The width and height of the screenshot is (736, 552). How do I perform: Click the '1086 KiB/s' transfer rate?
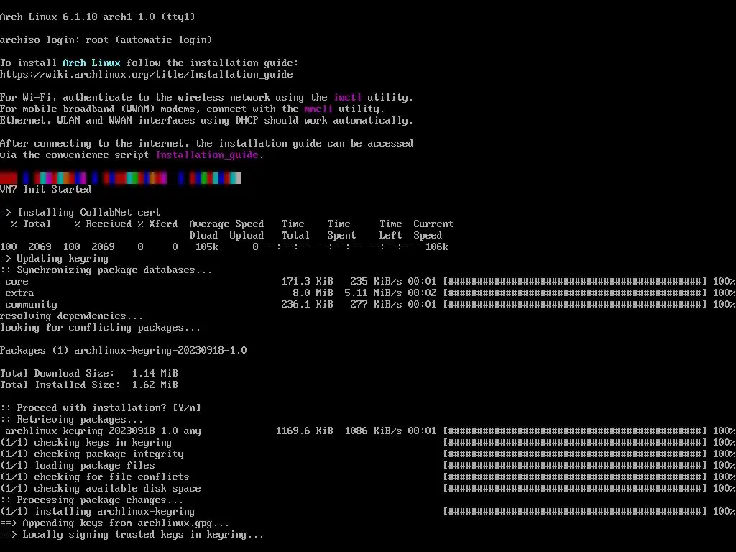click(374, 431)
